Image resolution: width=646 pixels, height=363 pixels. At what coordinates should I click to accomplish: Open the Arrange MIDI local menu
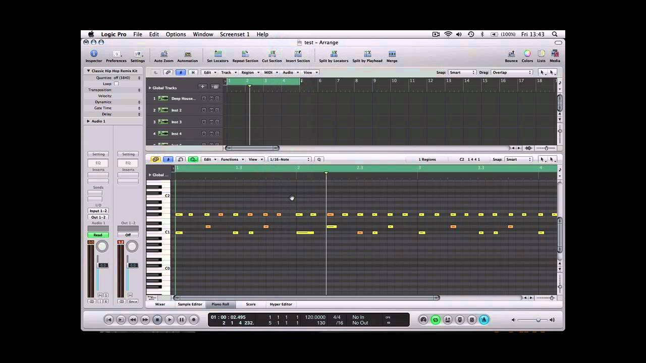pyautogui.click(x=271, y=73)
